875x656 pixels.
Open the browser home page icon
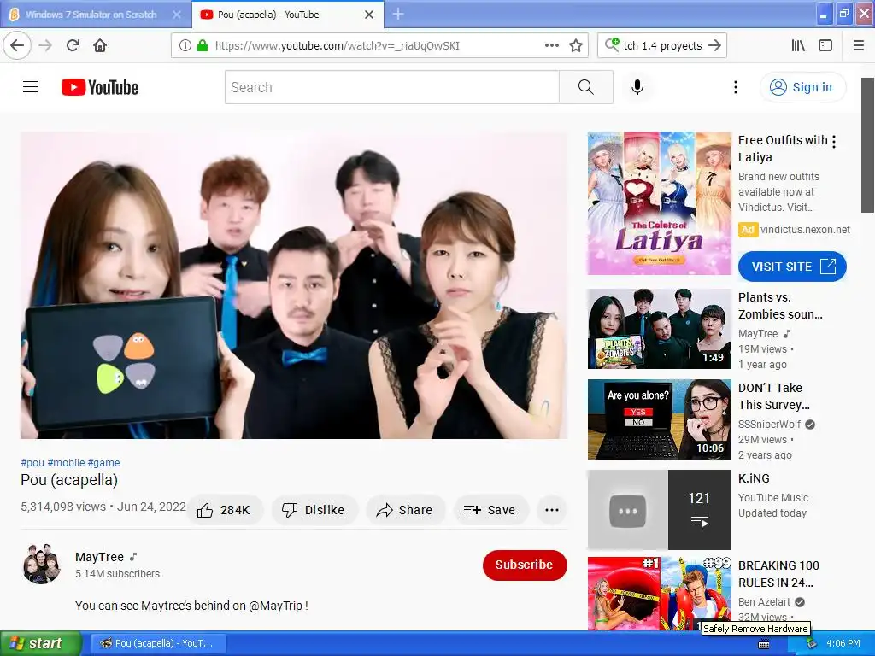click(x=100, y=46)
